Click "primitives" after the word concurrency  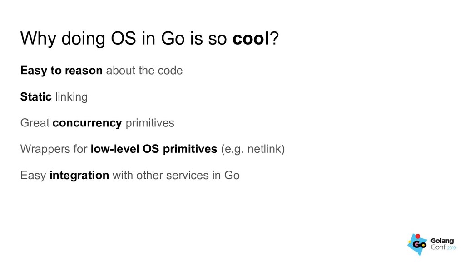(149, 123)
